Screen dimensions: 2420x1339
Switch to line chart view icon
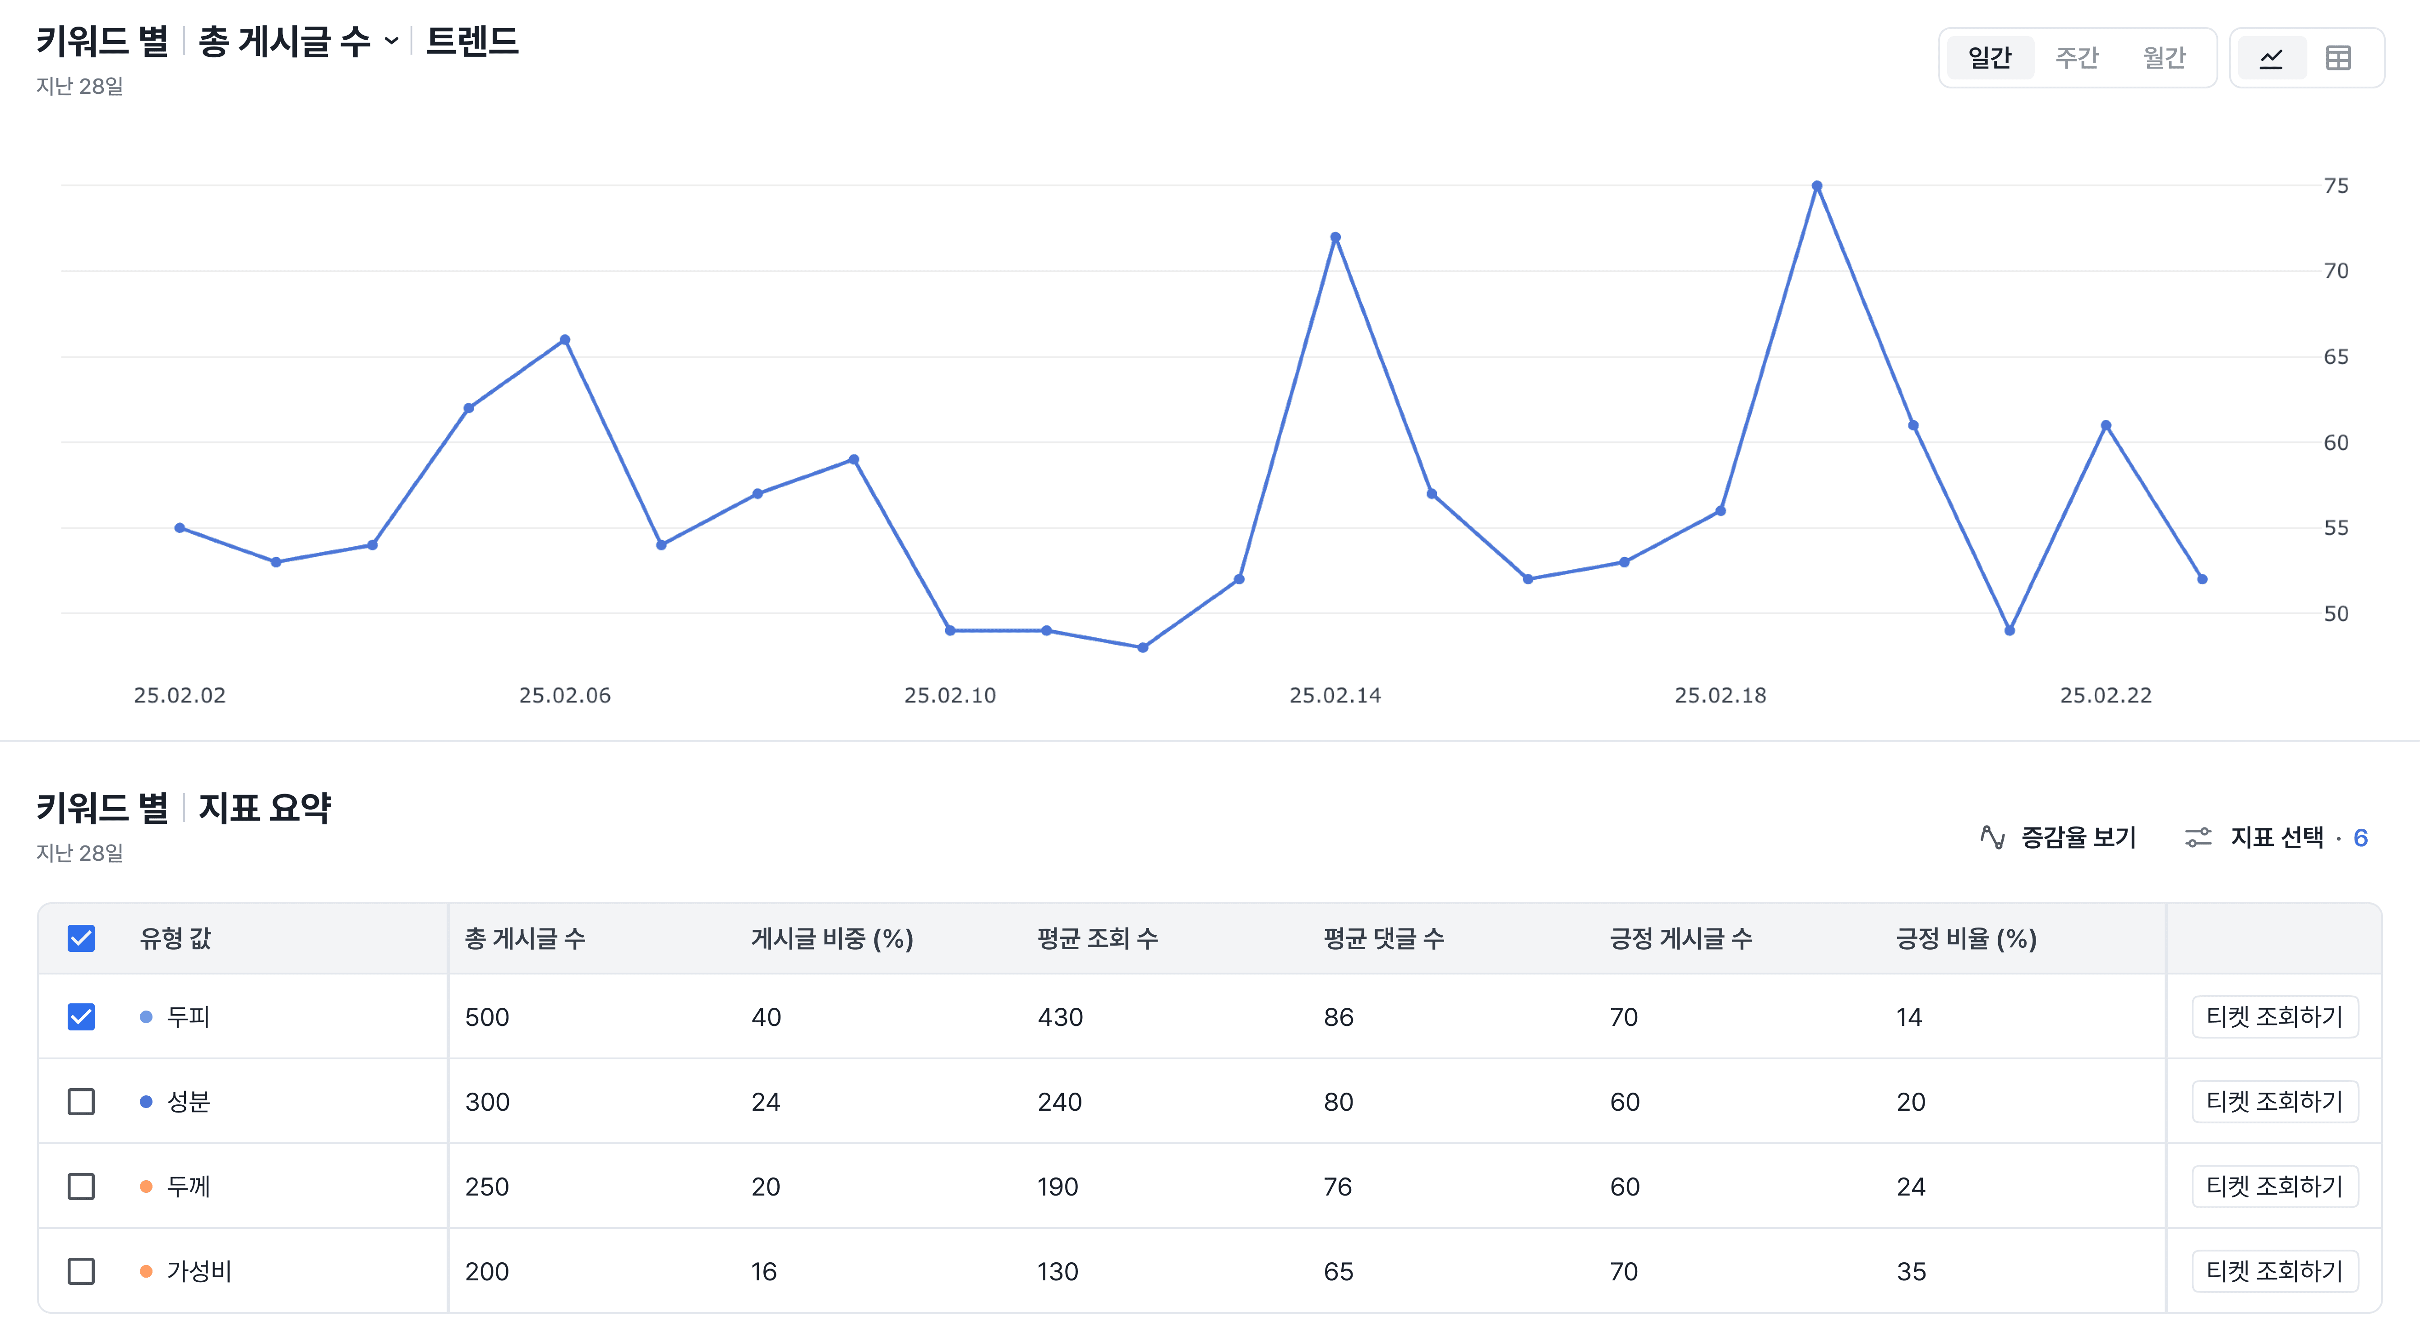[x=2271, y=58]
